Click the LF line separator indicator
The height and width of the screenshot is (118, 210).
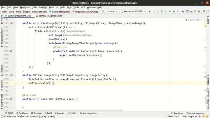178,117
